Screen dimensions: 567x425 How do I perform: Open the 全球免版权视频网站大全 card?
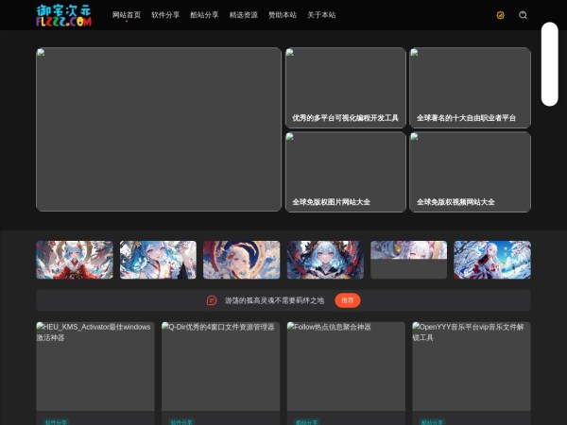point(470,172)
